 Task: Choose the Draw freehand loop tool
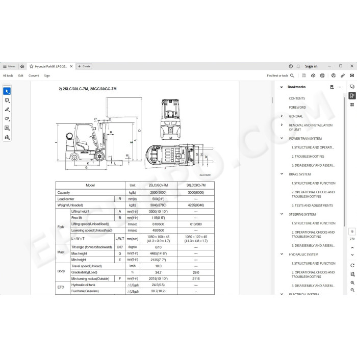[7, 119]
